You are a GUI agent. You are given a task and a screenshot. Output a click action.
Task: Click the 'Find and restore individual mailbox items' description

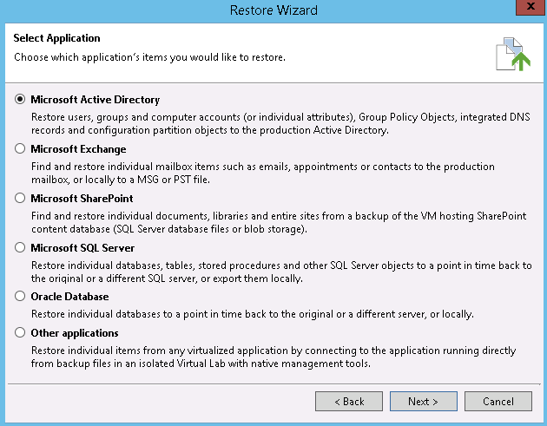point(263,173)
